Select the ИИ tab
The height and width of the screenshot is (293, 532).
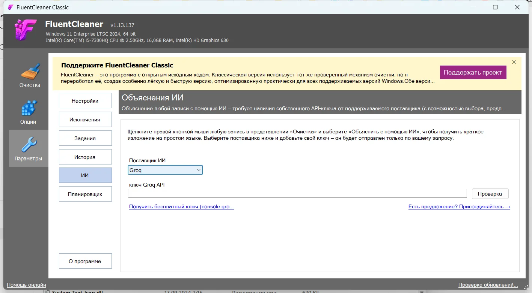pos(85,175)
